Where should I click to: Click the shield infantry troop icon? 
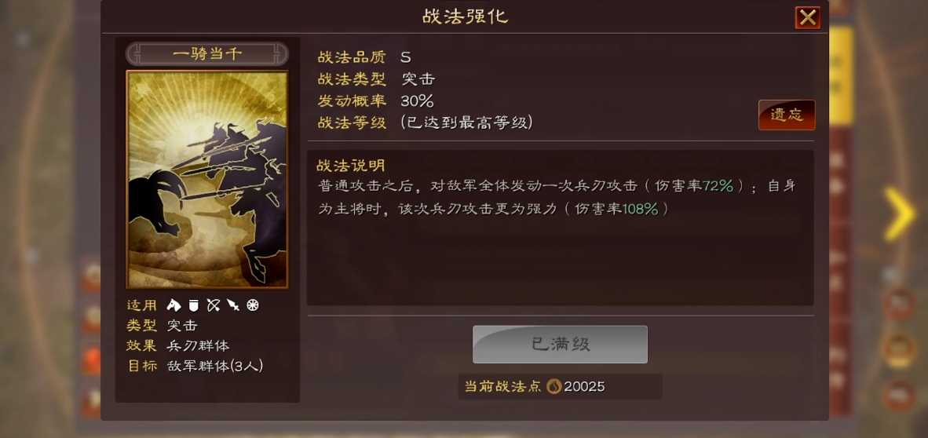click(x=193, y=305)
